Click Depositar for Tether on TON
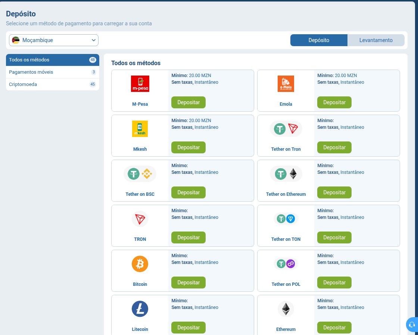This screenshot has width=418, height=335. pos(334,237)
